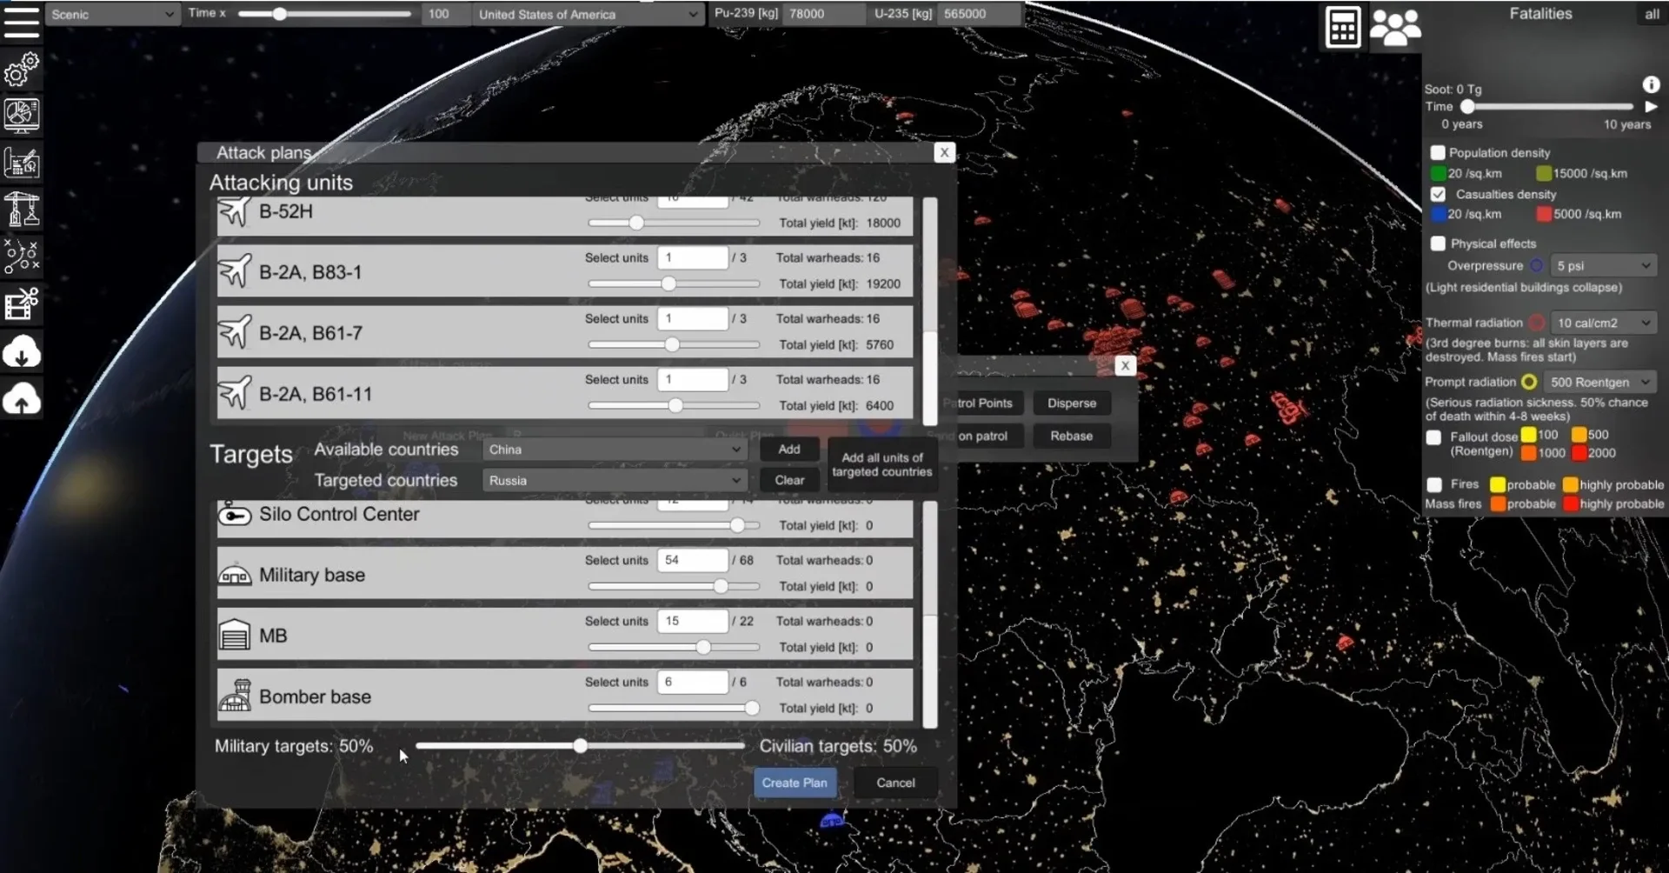The height and width of the screenshot is (873, 1669).
Task: Open settings with the gears icon
Action: (x=22, y=69)
